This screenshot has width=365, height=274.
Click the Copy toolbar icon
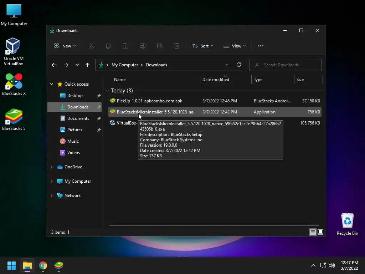108,46
